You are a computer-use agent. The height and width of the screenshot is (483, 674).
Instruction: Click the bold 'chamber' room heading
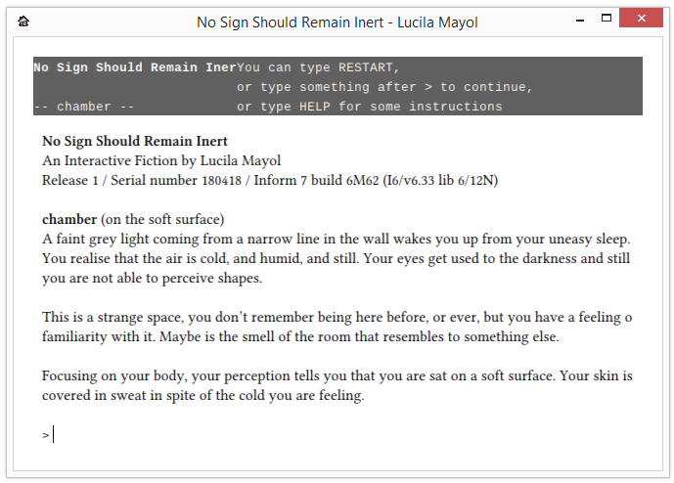[x=69, y=219]
